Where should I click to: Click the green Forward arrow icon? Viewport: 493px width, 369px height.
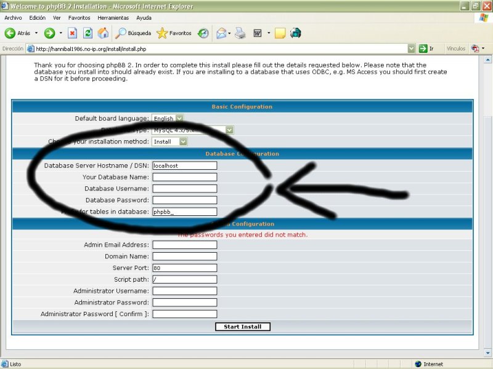[x=49, y=33]
